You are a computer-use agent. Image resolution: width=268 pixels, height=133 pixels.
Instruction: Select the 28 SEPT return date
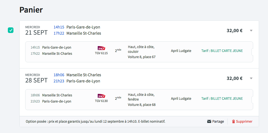pos(36,80)
